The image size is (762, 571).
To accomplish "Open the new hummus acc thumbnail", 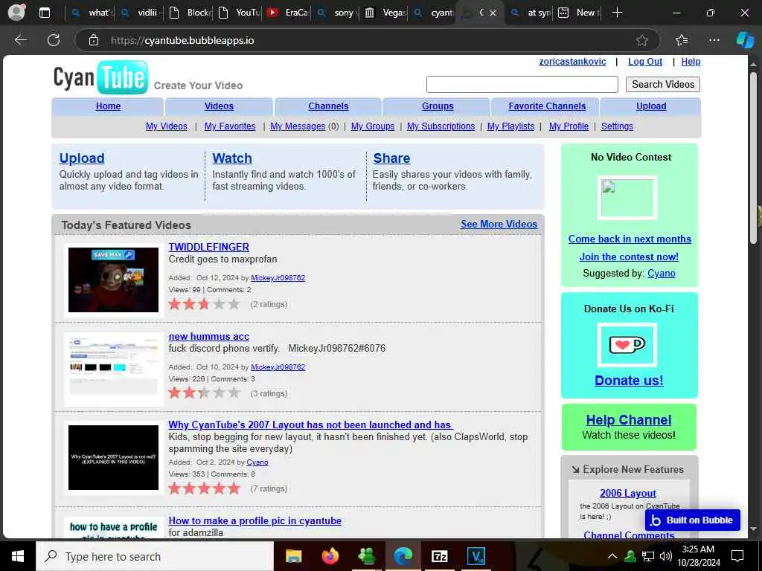I will (x=113, y=369).
